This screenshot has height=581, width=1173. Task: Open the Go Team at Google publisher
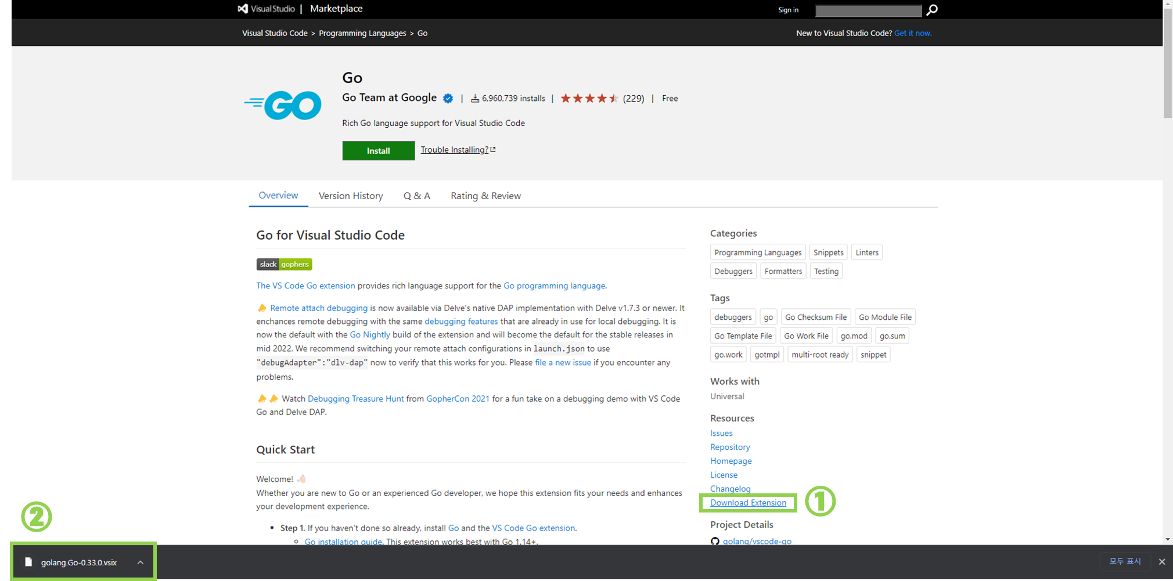pyautogui.click(x=389, y=98)
